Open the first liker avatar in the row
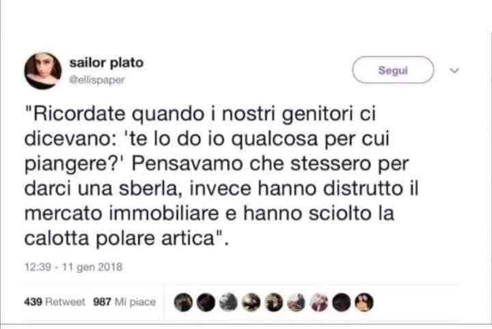 point(183,302)
